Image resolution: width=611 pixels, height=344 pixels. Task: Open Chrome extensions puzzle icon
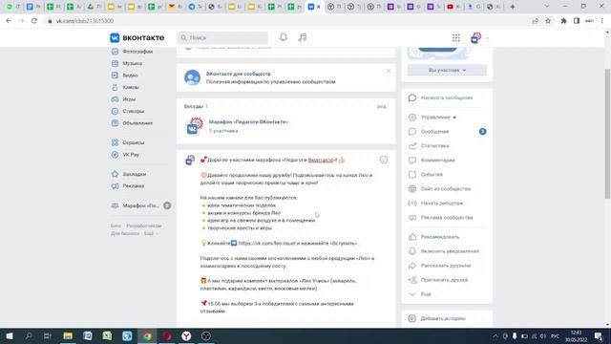point(563,21)
